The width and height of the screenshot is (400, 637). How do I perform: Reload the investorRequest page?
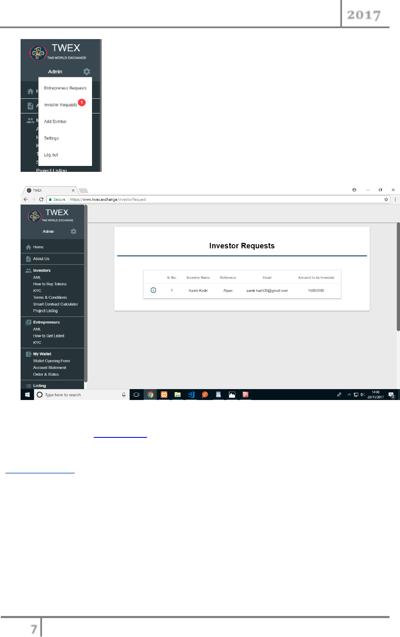41,200
